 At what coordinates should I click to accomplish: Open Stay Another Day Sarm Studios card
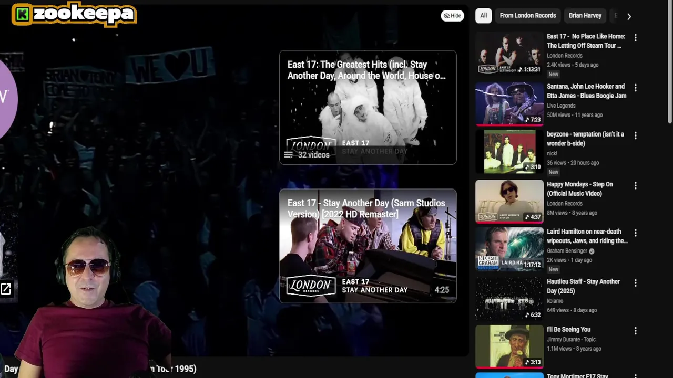368,246
